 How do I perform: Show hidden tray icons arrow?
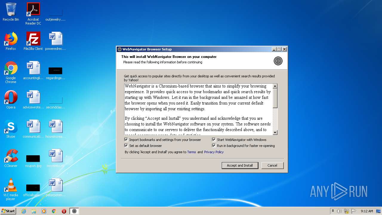(333, 211)
